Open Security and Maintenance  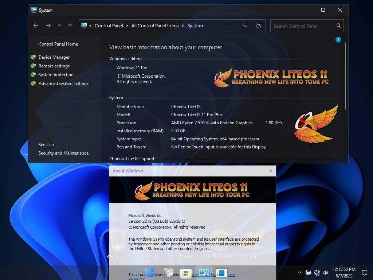(63, 153)
